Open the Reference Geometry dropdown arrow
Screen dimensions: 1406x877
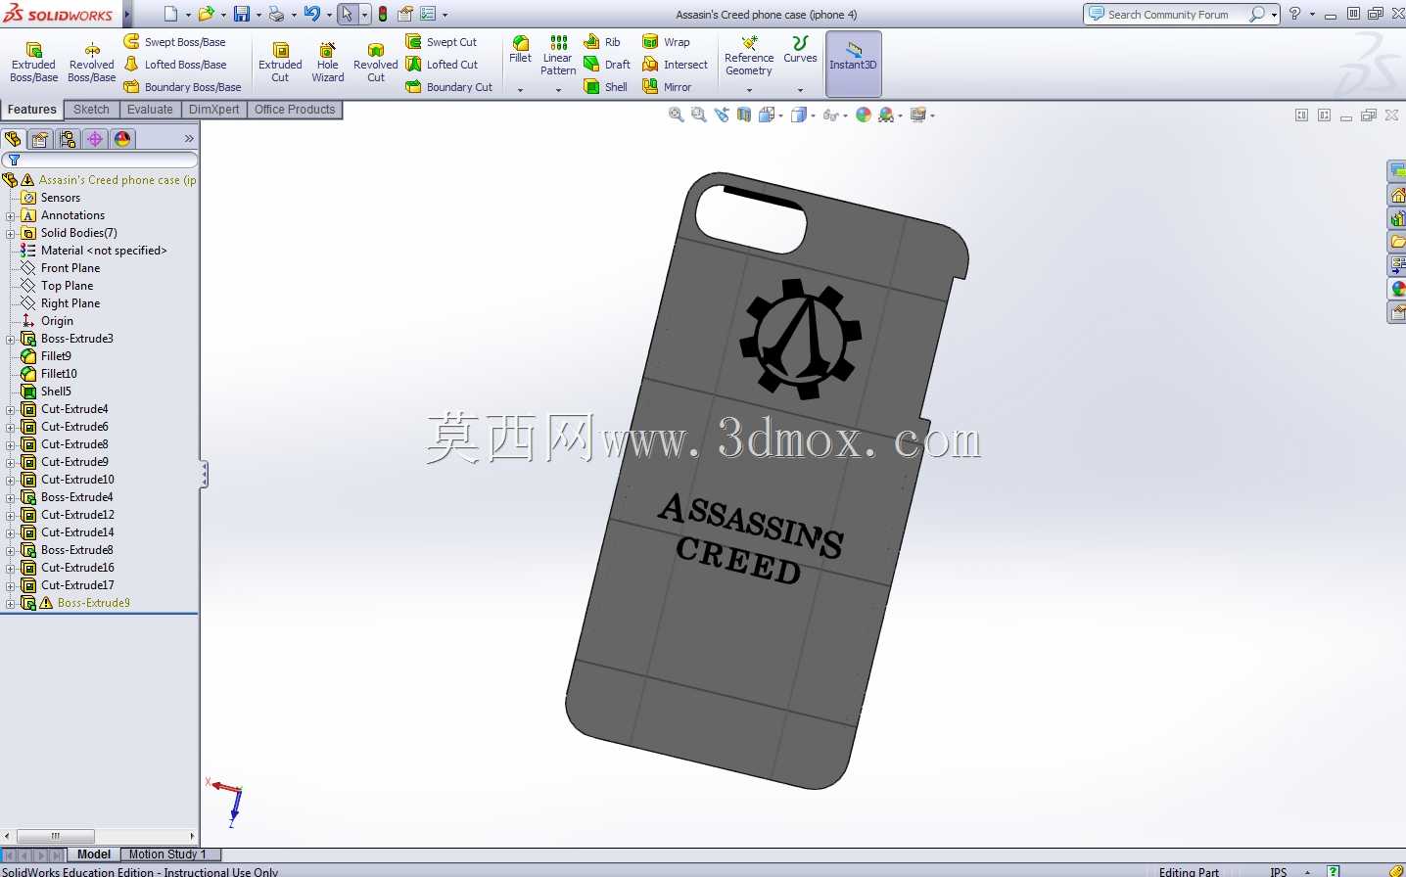coord(749,90)
